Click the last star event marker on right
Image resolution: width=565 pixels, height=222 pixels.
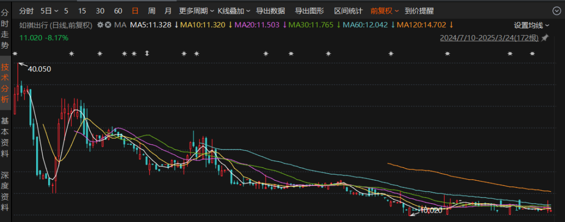coord(533,53)
